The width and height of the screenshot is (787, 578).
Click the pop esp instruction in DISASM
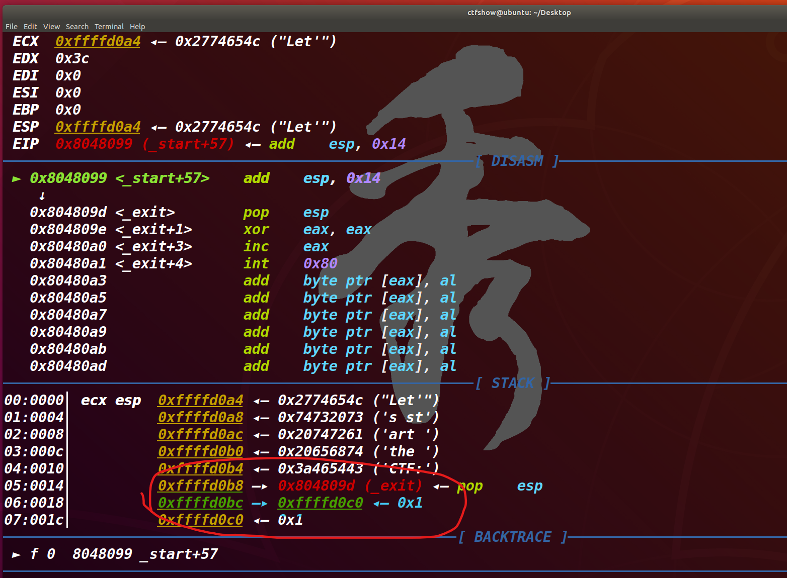pos(286,212)
